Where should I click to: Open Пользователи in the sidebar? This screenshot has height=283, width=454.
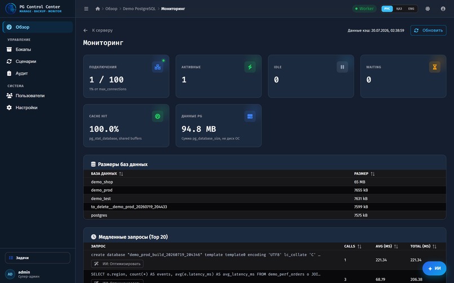click(38, 95)
